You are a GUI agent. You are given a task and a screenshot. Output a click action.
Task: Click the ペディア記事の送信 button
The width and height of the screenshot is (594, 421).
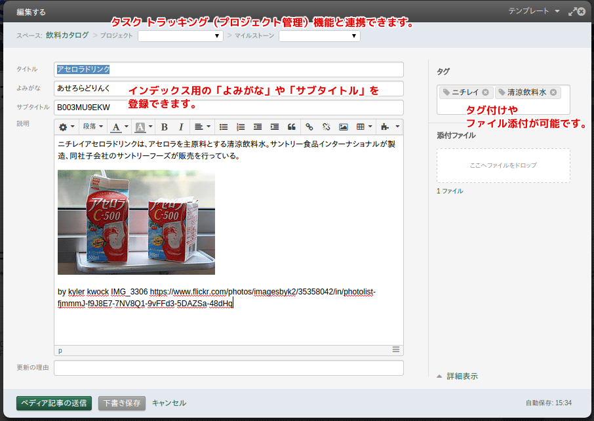54,403
